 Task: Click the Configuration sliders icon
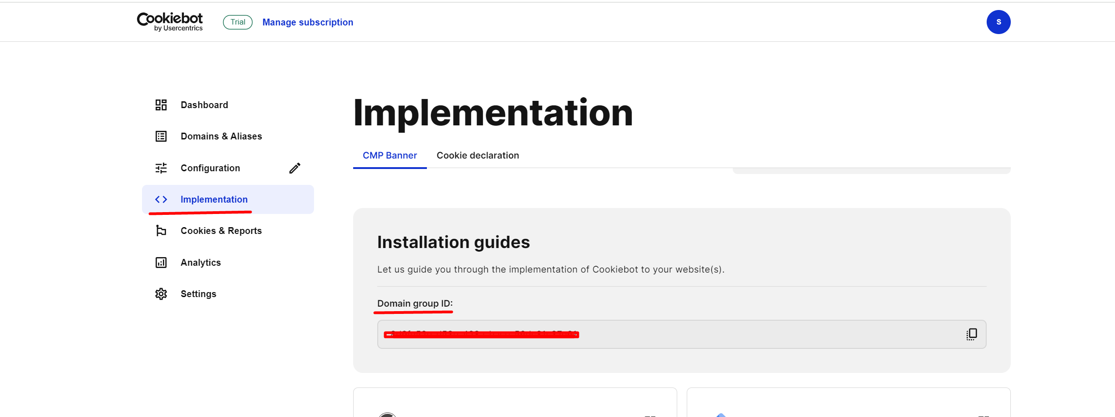161,168
